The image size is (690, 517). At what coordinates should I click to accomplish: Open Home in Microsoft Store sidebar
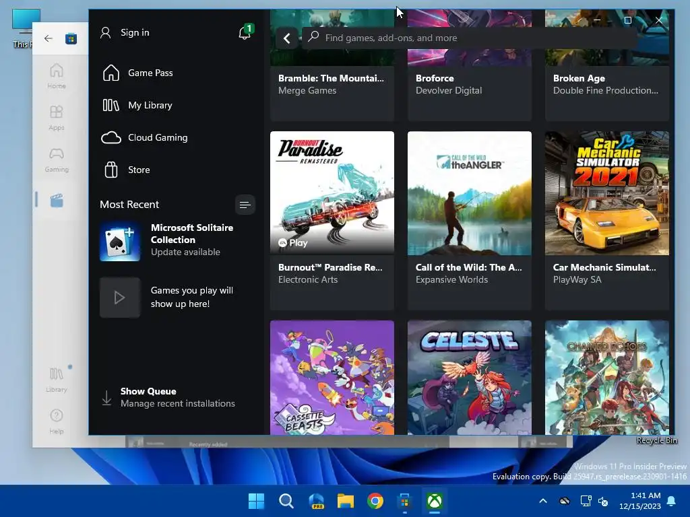coord(57,75)
